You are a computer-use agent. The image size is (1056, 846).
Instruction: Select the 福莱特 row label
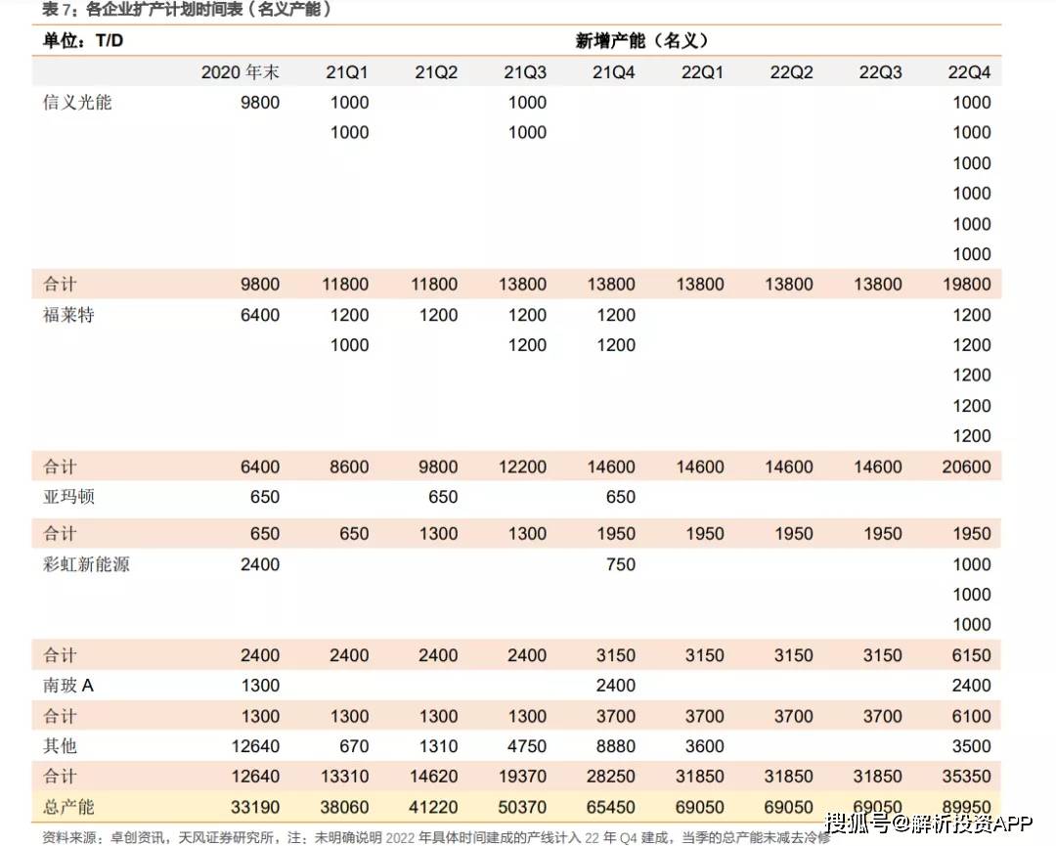[68, 315]
